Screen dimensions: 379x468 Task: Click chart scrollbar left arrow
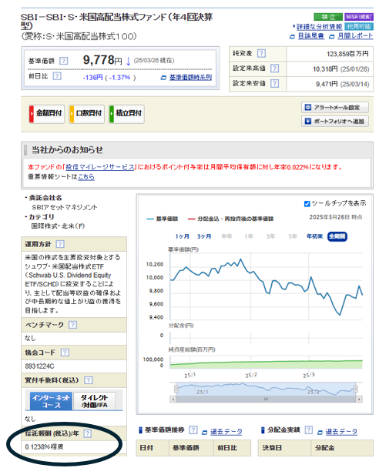click(173, 399)
